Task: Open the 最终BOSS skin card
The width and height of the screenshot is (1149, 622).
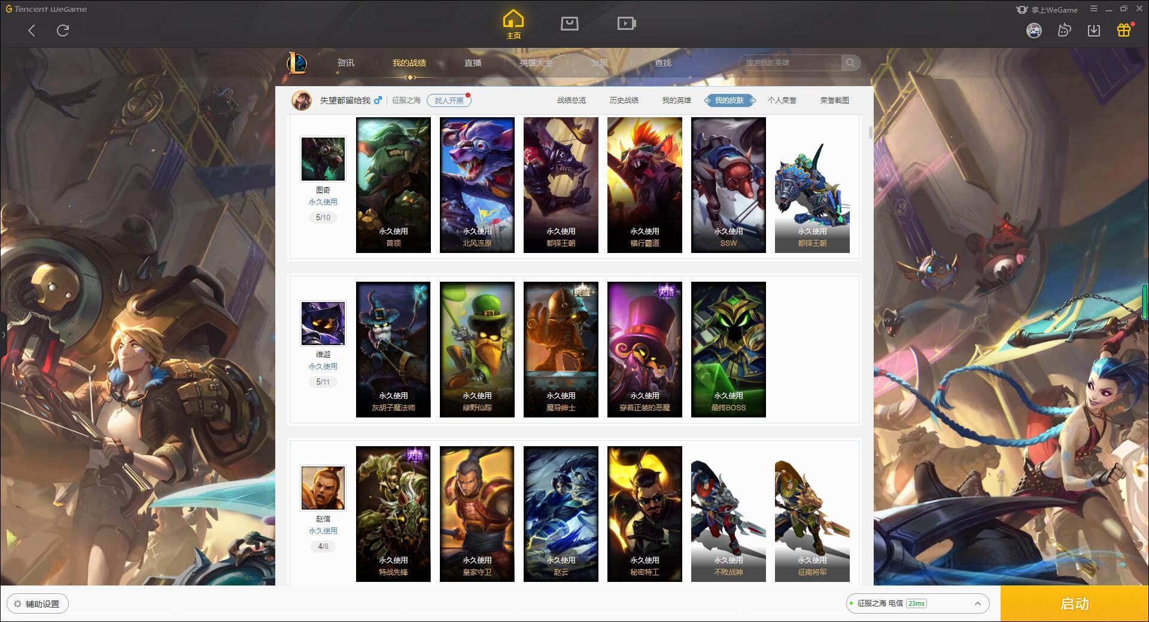Action: (728, 349)
